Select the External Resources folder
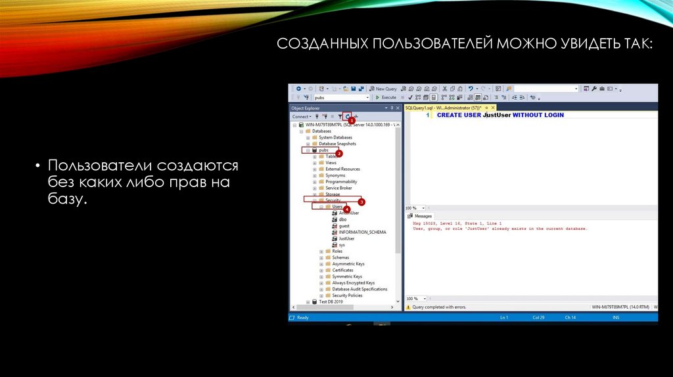Image resolution: width=673 pixels, height=377 pixels. (x=342, y=169)
